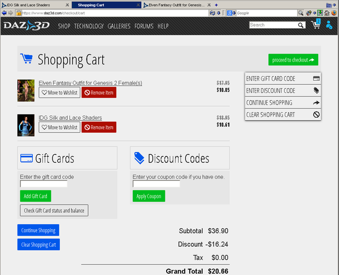
Task: Open the tab list icon
Action: click(329, 5)
